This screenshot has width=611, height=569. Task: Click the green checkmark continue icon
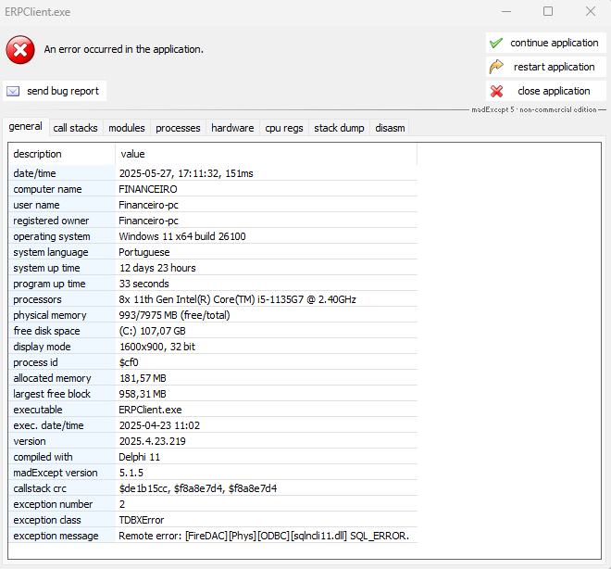click(x=496, y=43)
